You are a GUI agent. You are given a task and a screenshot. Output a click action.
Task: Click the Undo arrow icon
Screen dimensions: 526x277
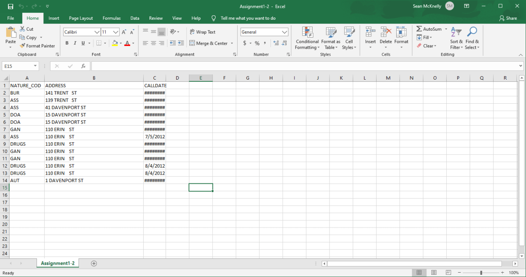point(21,6)
